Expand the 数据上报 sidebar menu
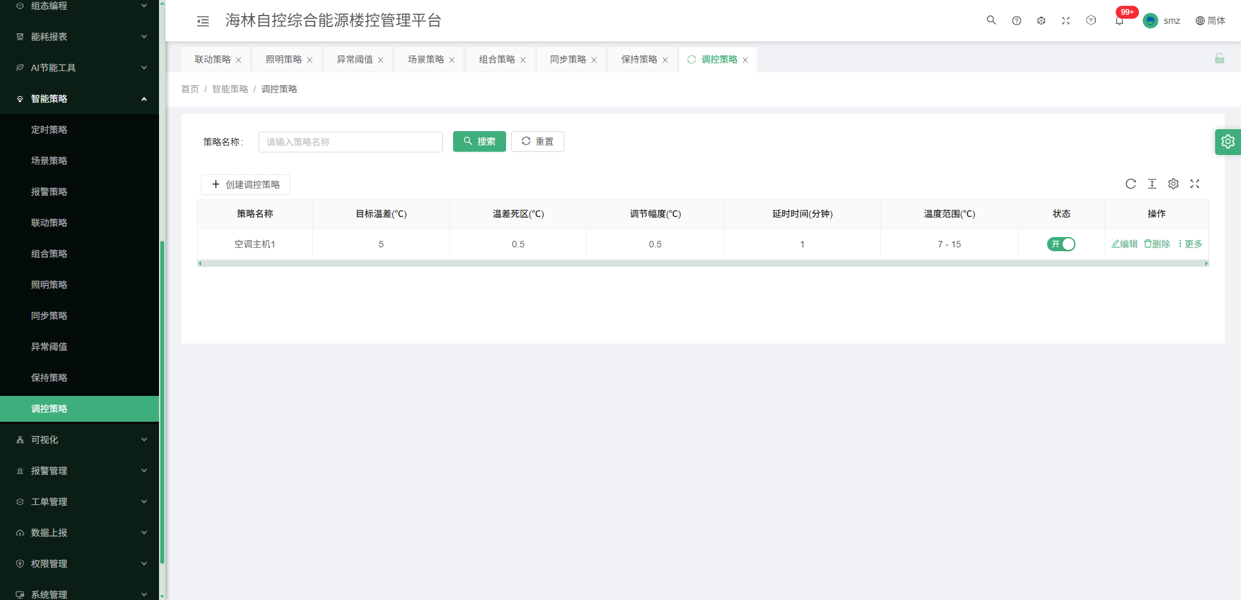The image size is (1241, 600). point(80,533)
